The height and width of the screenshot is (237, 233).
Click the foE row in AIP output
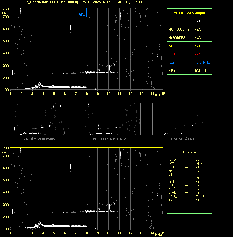(185, 178)
